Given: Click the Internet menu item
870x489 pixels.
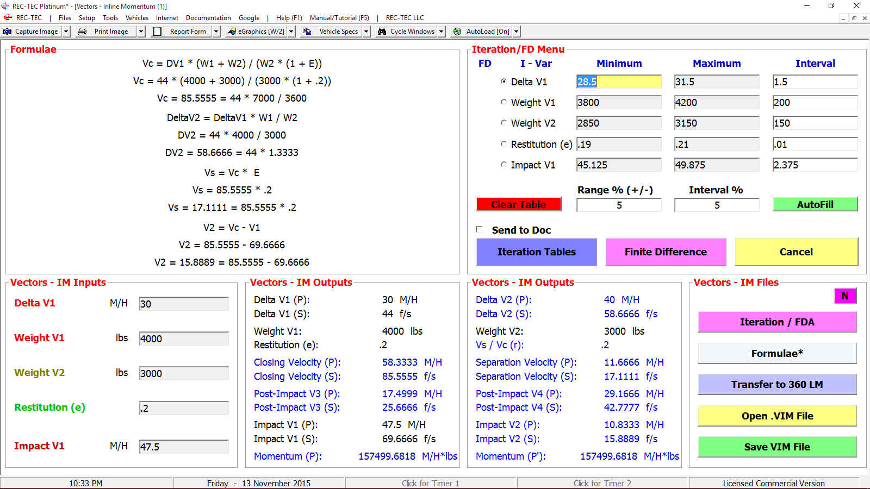Looking at the screenshot, I should click(167, 17).
